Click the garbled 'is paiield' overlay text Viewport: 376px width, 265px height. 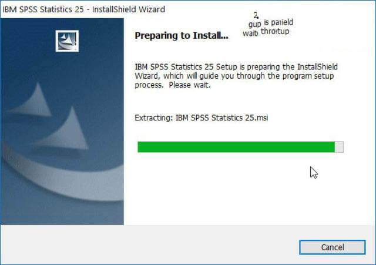coord(278,22)
